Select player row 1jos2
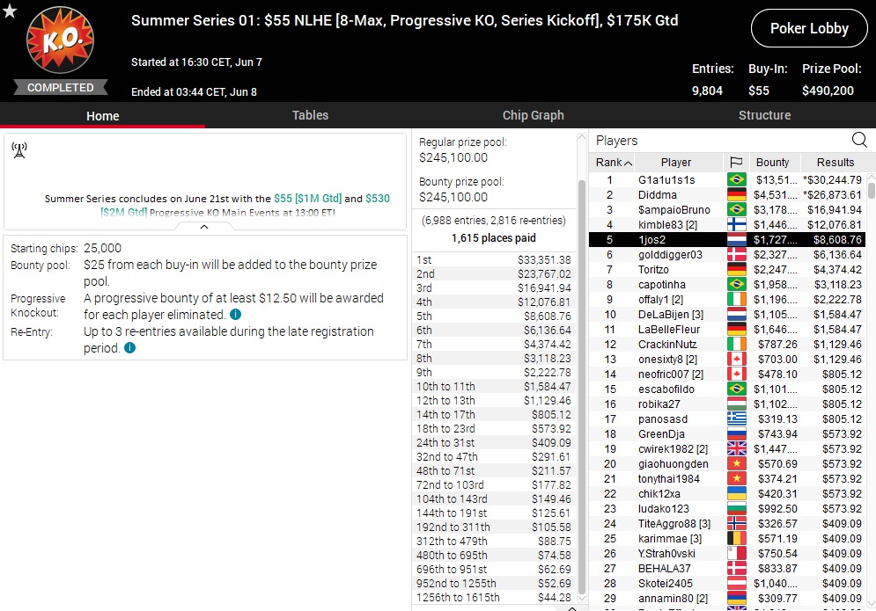Screen dimensions: 876x611 click(x=727, y=240)
